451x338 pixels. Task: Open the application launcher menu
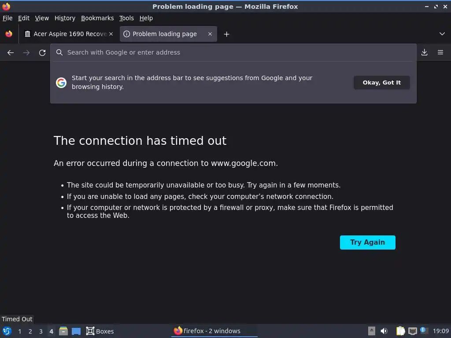7,331
